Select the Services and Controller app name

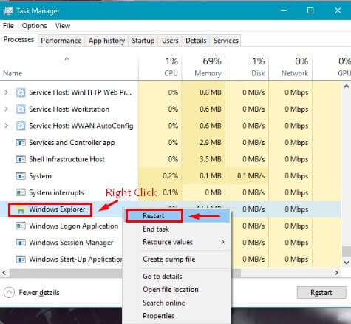pyautogui.click(x=72, y=143)
